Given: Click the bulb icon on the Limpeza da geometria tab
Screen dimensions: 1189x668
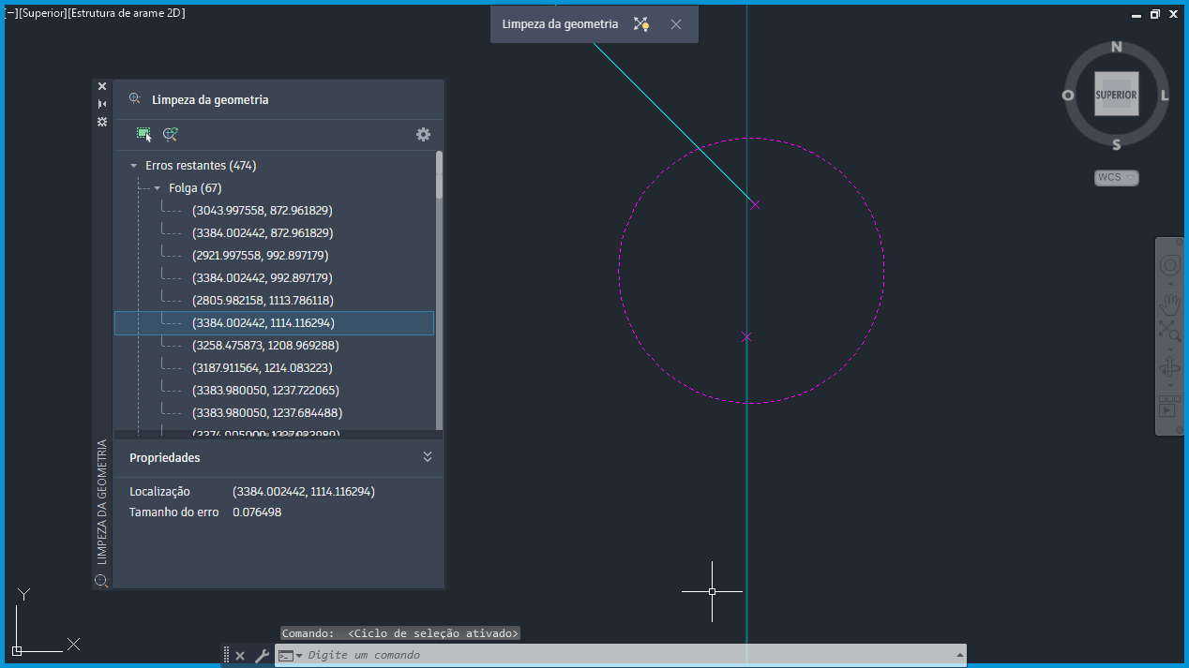Looking at the screenshot, I should (x=641, y=24).
